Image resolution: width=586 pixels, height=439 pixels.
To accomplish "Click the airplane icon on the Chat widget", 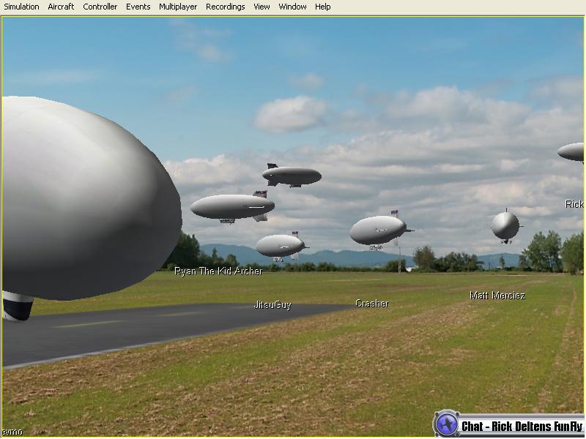I will (x=446, y=424).
